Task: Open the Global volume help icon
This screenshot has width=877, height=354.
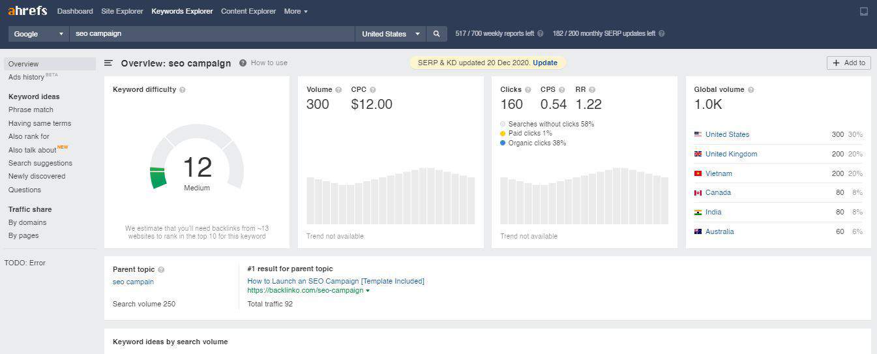Action: point(751,90)
